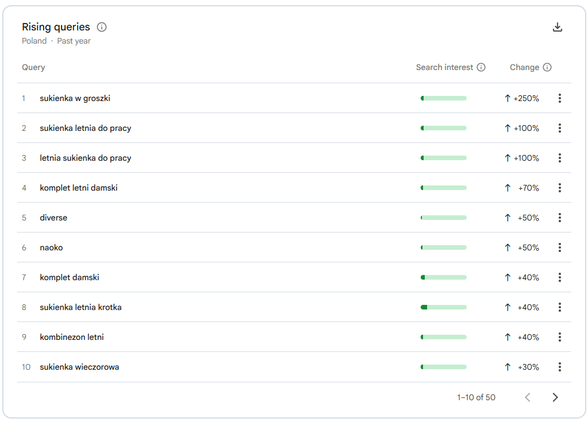
Task: Select the query letnia sukienka do pracy
Action: tap(86, 158)
